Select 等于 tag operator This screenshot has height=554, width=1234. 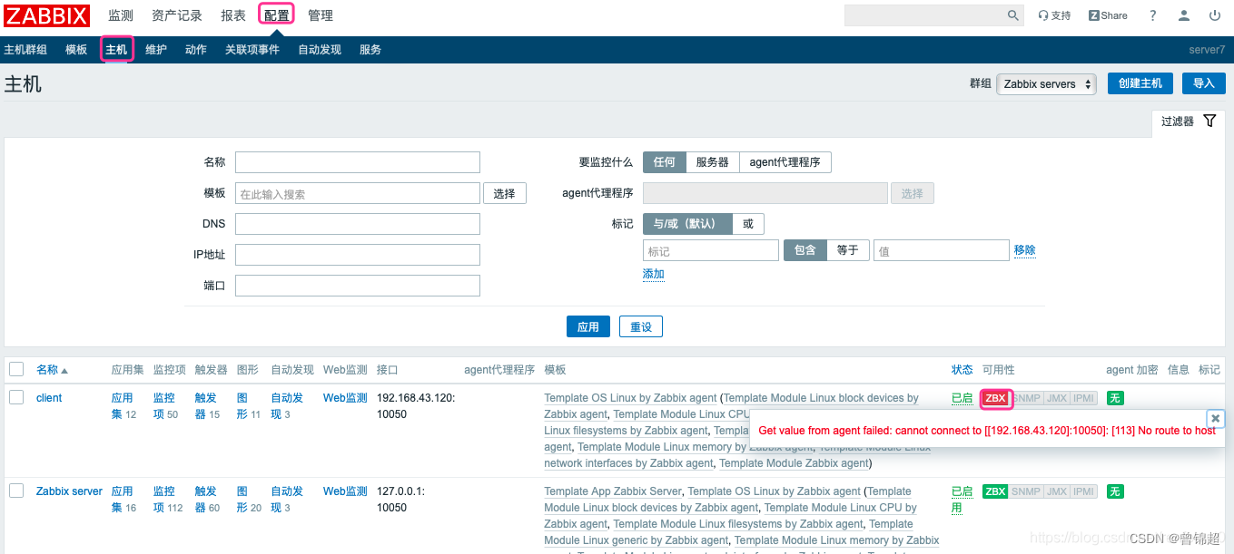(x=848, y=250)
